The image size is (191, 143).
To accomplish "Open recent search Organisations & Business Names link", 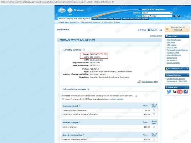I will (x=177, y=80).
